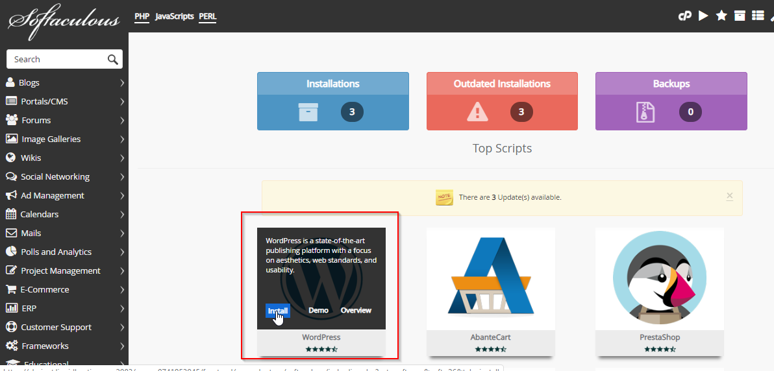Select the PrestaShop script thumbnail
This screenshot has width=774, height=371.
tap(660, 279)
